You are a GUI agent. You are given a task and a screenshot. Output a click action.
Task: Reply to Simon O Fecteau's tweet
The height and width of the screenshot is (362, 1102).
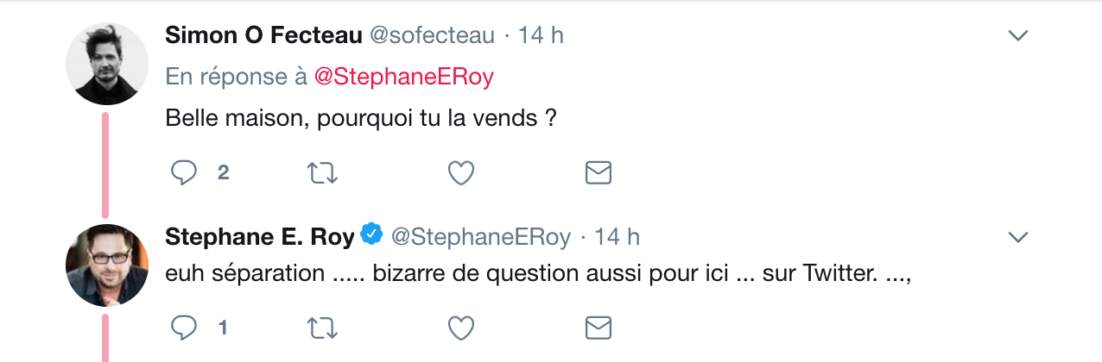coord(184,173)
